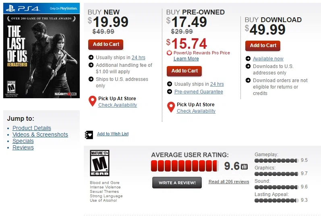The image size is (321, 217).
Task: Jump to Videos & Screenshots section
Action: coord(40,134)
